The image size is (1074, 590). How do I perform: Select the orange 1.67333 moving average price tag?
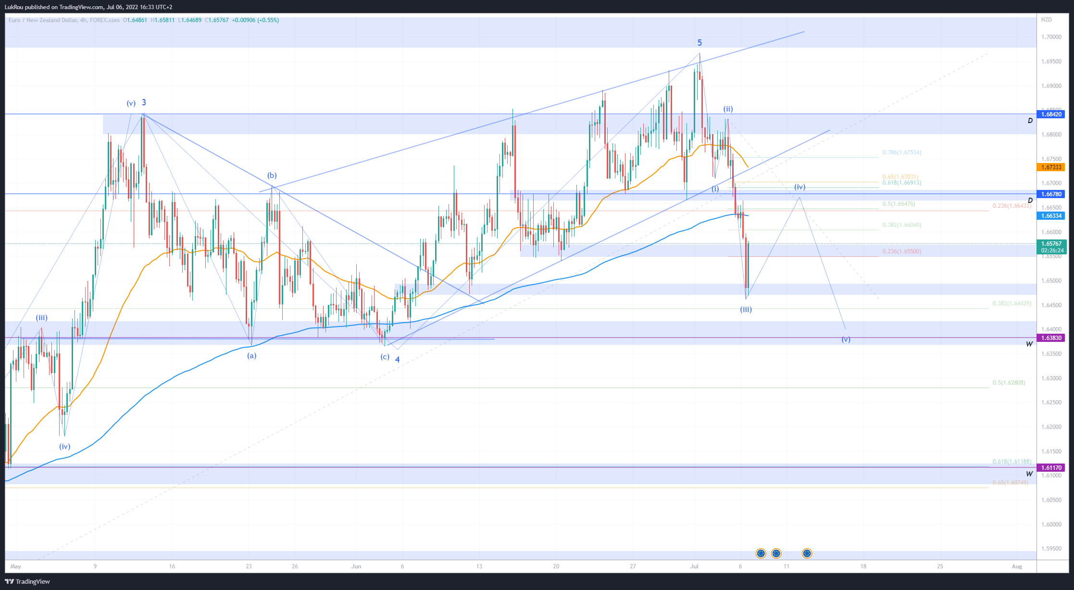point(1051,167)
